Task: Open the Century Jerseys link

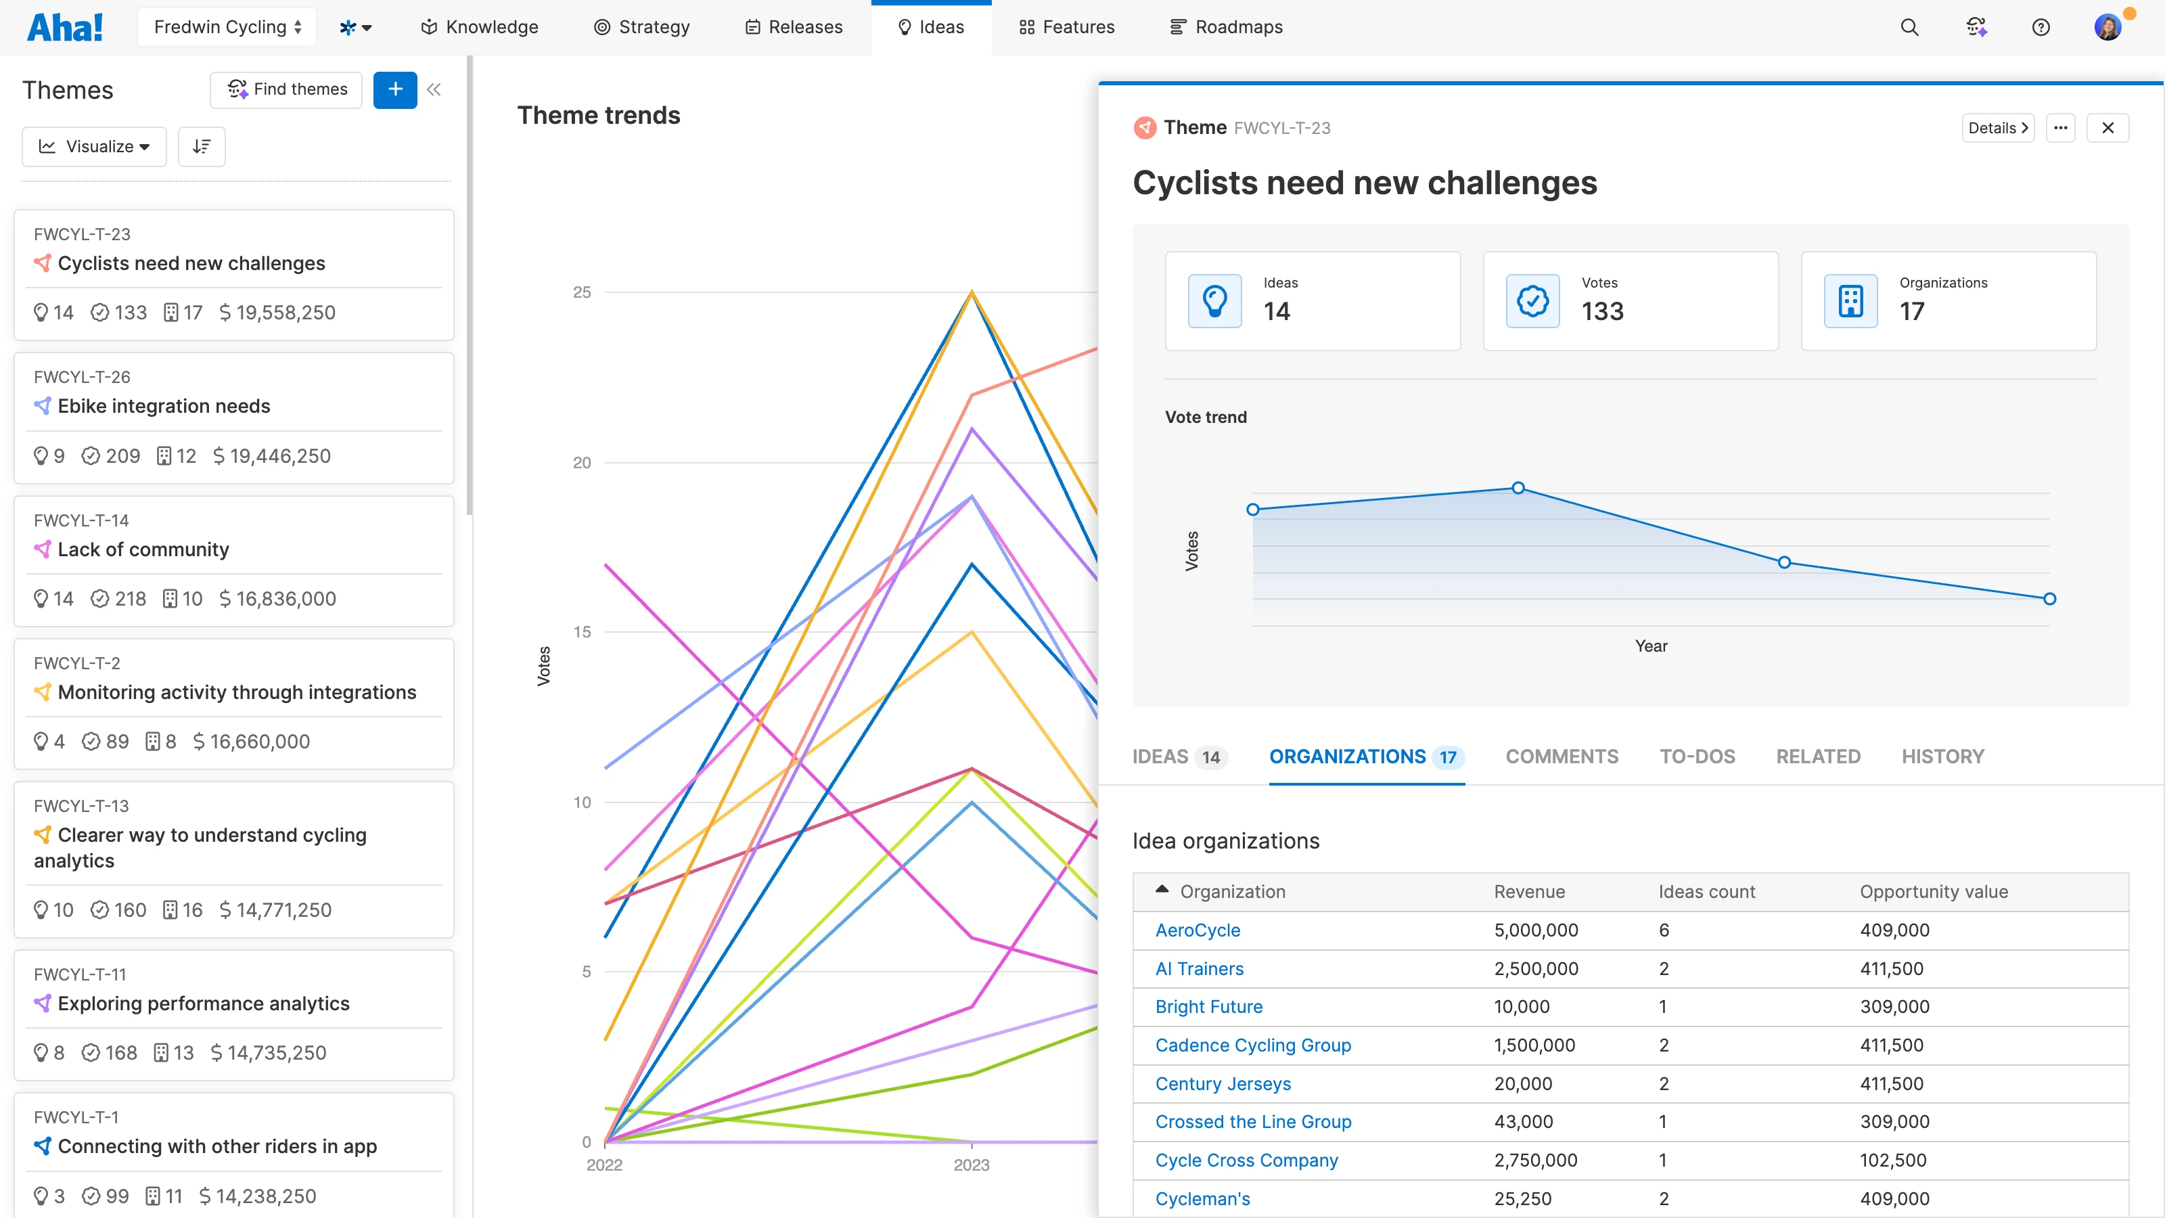Action: pyautogui.click(x=1222, y=1083)
